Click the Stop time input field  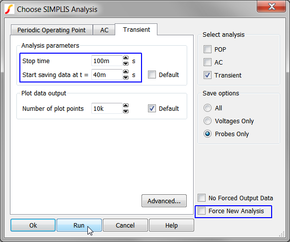pos(107,61)
